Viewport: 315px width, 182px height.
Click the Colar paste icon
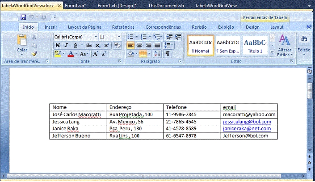point(22,40)
